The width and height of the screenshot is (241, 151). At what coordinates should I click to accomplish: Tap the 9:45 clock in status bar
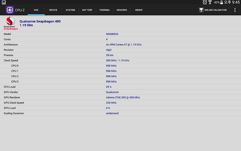tap(236, 2)
